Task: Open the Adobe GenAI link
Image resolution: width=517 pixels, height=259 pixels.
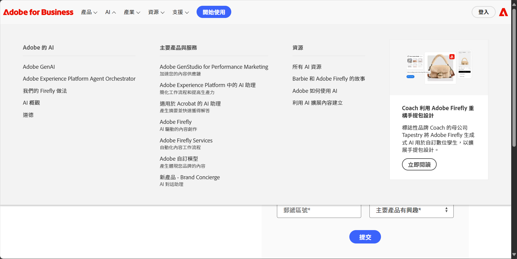Action: 39,67
